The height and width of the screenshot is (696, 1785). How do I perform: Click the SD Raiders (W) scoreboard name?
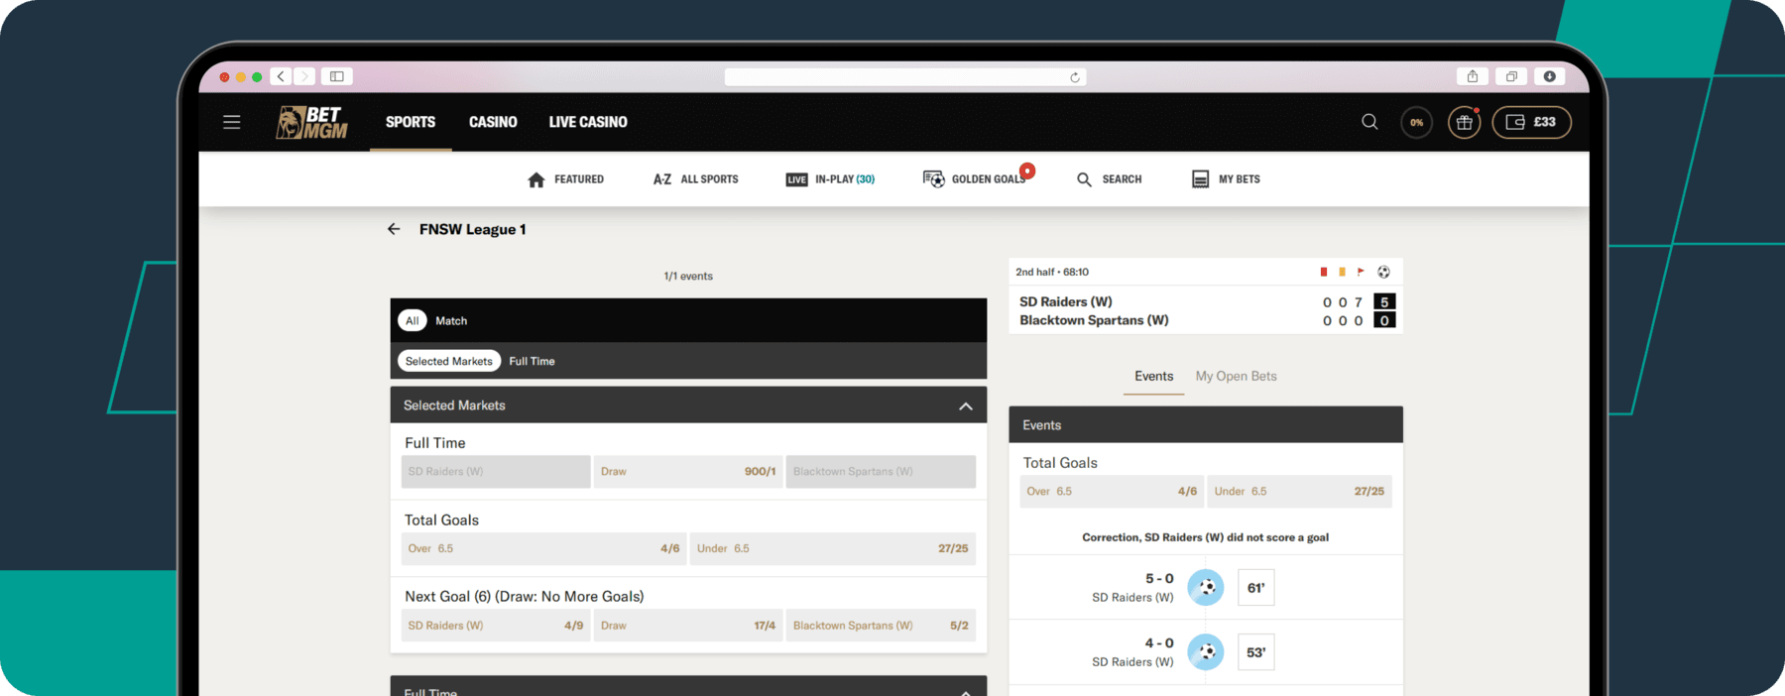(1066, 301)
